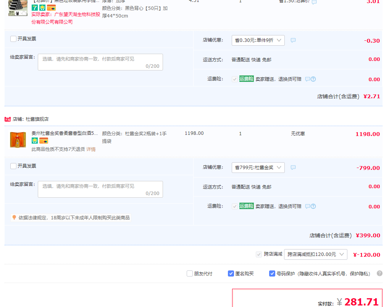
Task: Click the ¥-120.00 cross-store discount amount
Action: (366, 255)
